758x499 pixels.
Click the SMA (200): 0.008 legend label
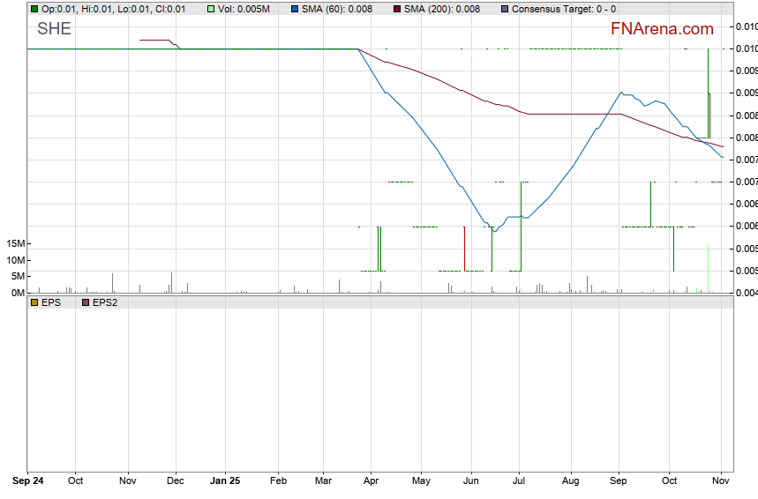pos(441,9)
